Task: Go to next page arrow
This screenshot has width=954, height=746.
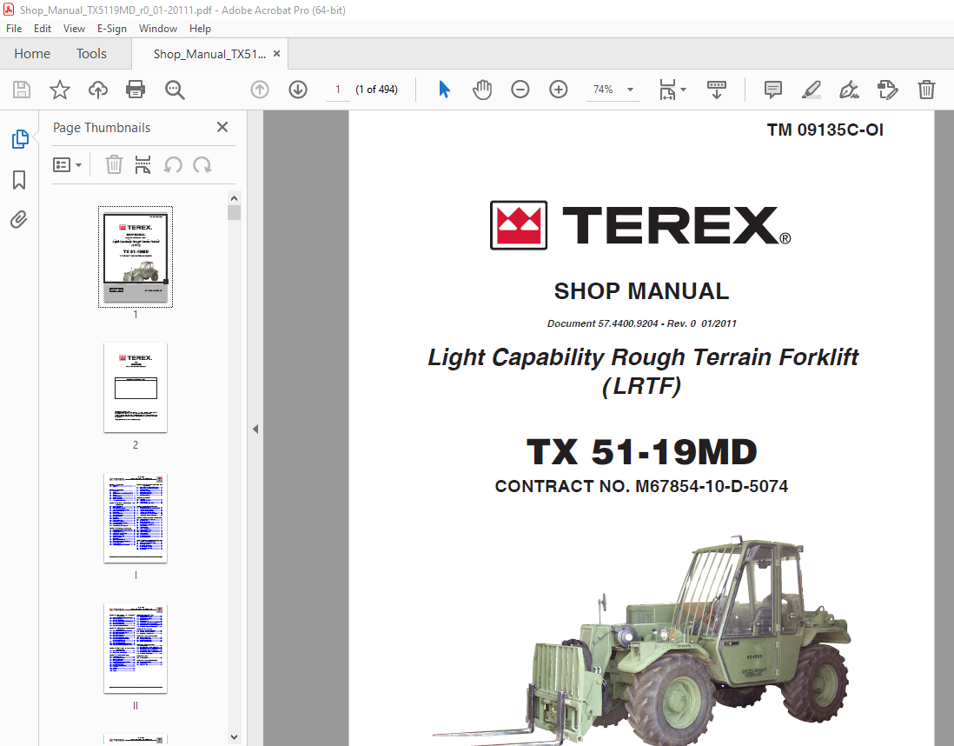Action: pos(297,90)
